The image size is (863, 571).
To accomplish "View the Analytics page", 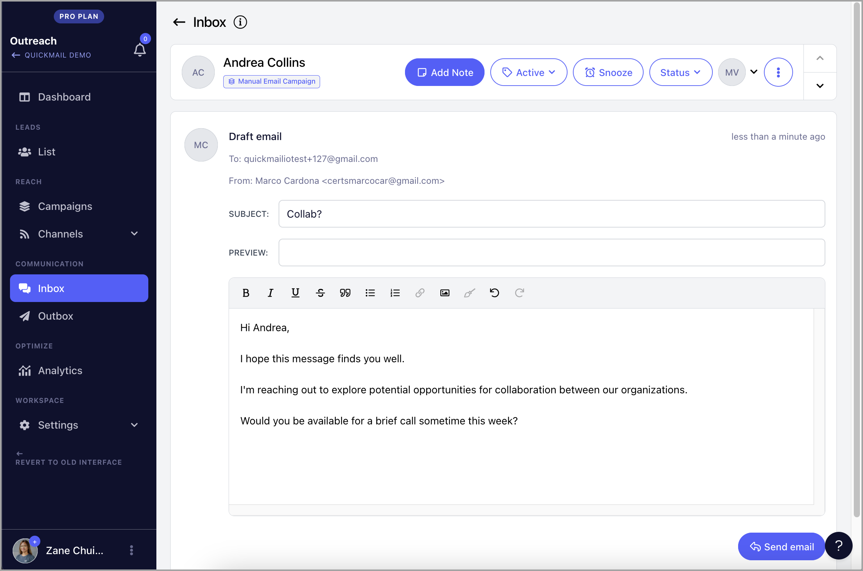I will click(79, 371).
